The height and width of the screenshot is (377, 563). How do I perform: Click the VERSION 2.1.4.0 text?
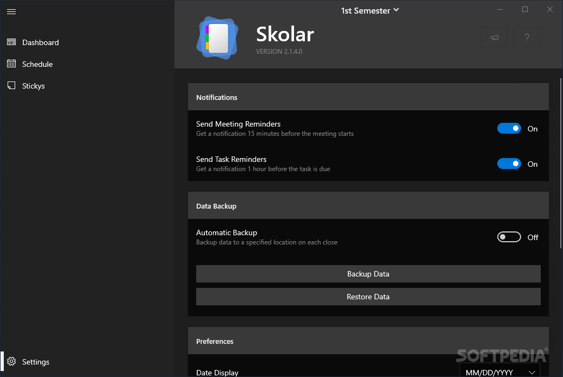point(279,52)
